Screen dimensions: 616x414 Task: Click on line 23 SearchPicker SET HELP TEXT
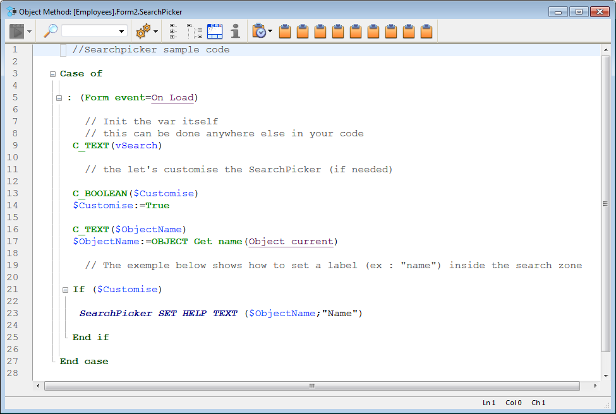[x=158, y=314]
